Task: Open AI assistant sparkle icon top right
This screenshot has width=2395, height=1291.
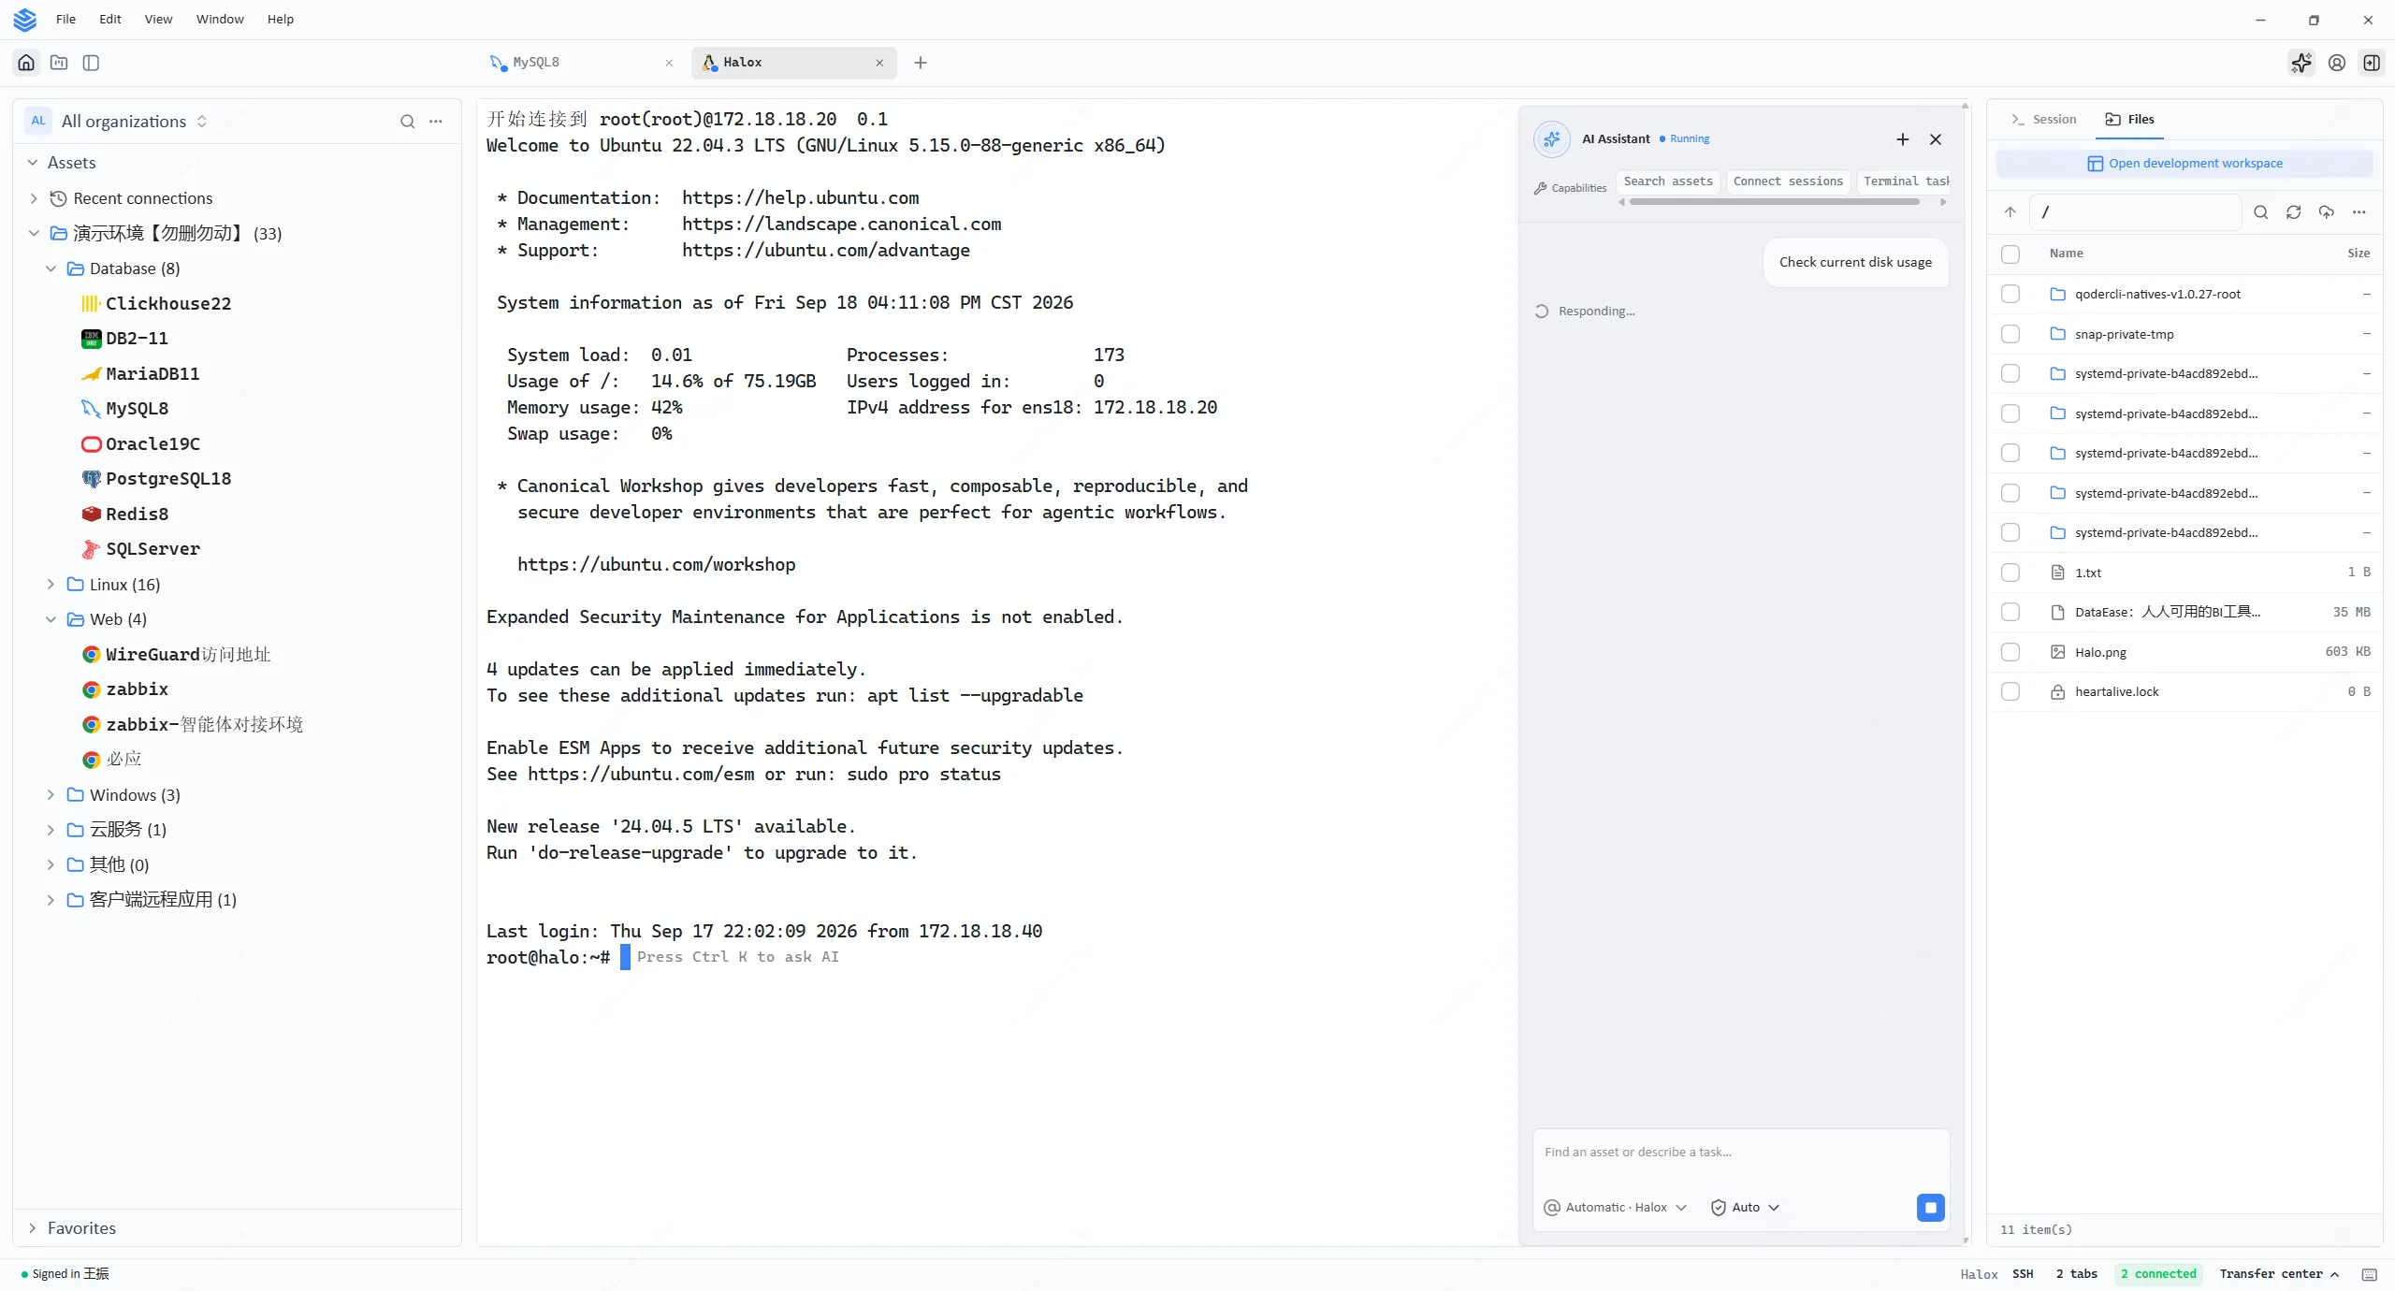Action: [x=2301, y=63]
